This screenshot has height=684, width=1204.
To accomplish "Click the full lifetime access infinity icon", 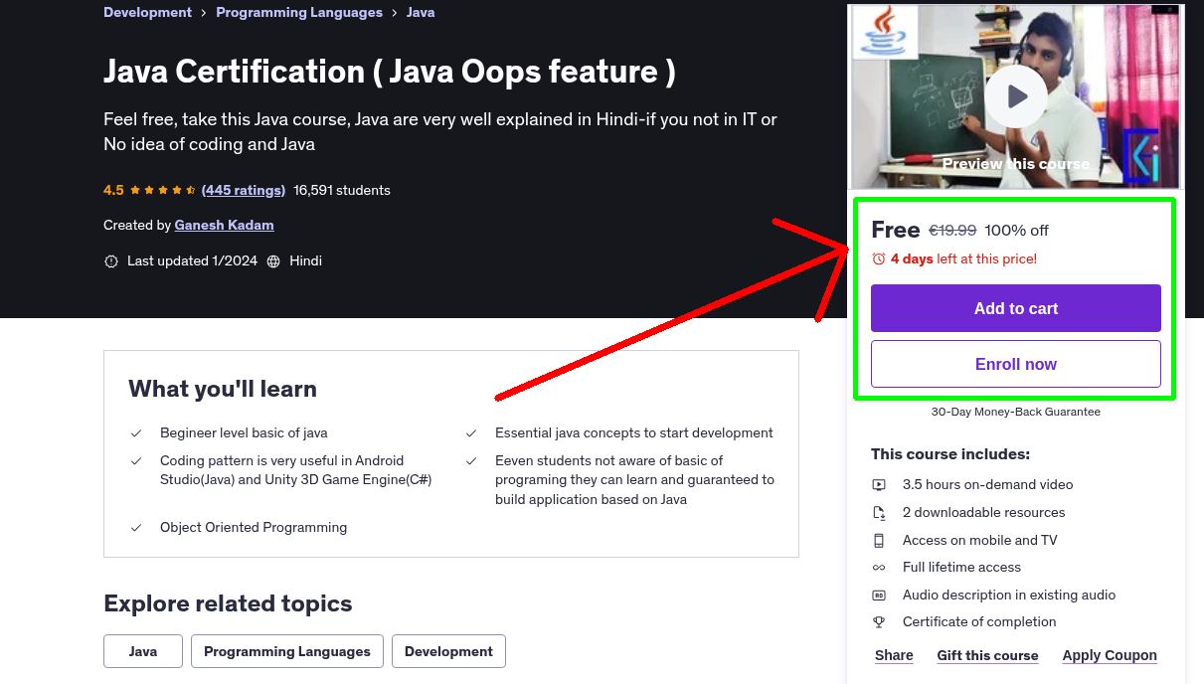I will pos(879,567).
